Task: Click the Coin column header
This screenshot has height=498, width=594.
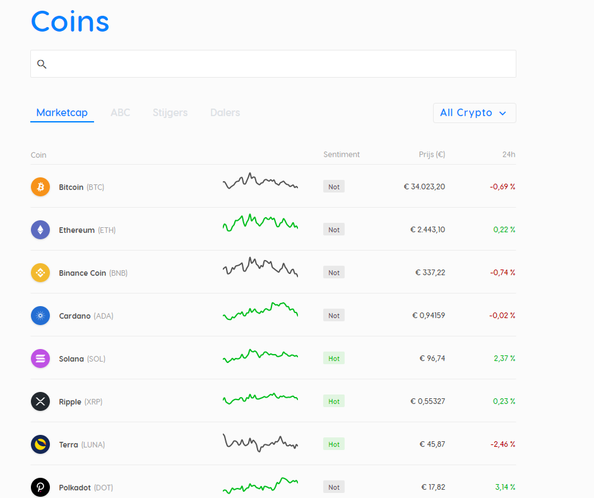Action: pyautogui.click(x=39, y=155)
